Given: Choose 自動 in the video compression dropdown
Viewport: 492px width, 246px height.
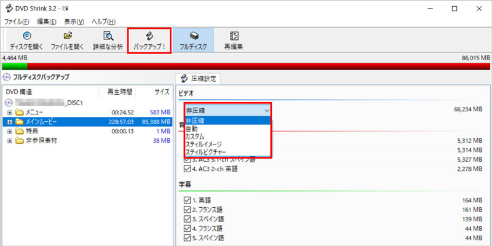Looking at the screenshot, I should pos(192,129).
